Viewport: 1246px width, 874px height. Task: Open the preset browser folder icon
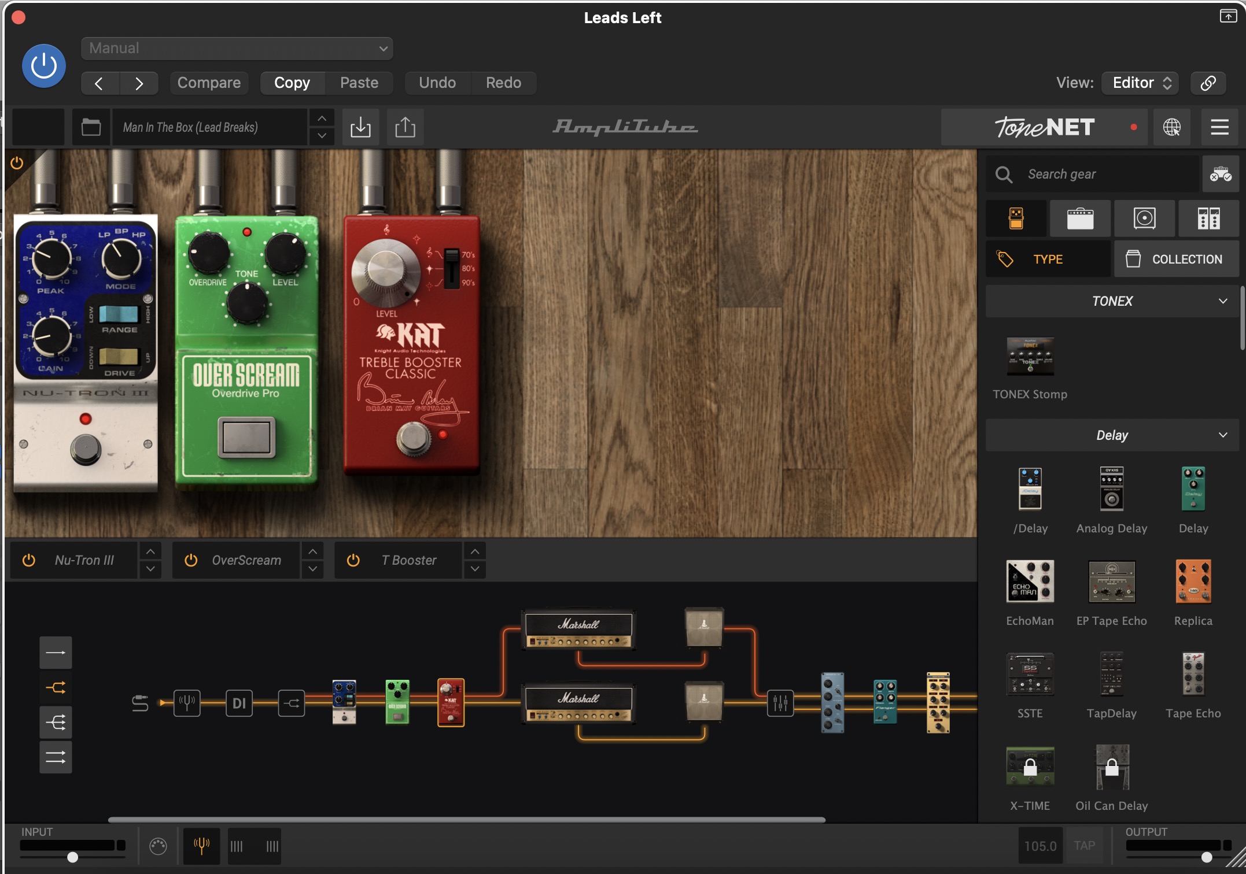click(91, 127)
